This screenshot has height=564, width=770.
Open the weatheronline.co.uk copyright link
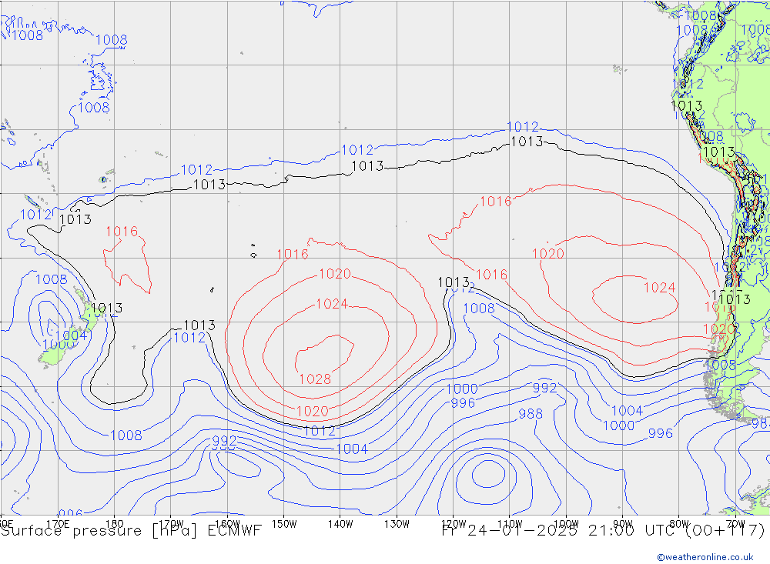705,557
